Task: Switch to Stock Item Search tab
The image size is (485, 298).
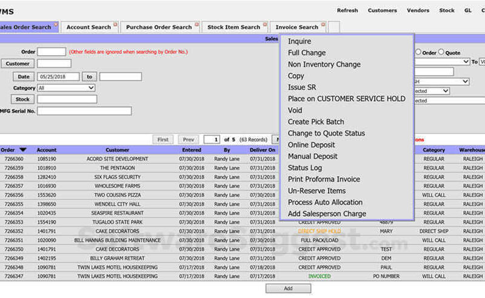Action: pos(234,27)
